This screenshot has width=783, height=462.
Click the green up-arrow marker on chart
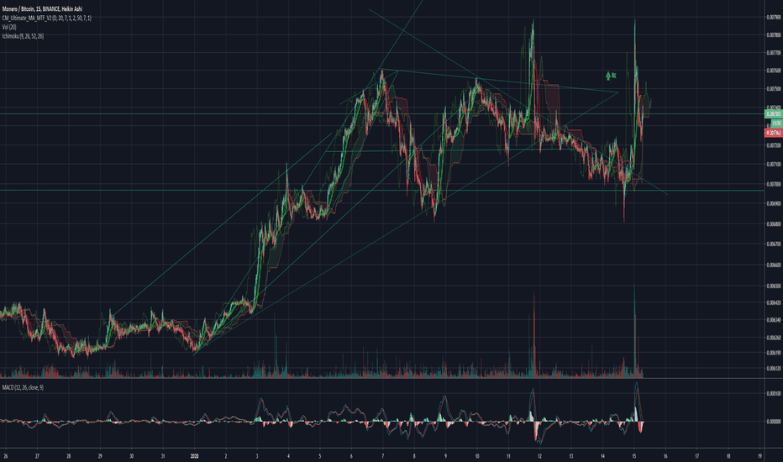click(x=608, y=76)
